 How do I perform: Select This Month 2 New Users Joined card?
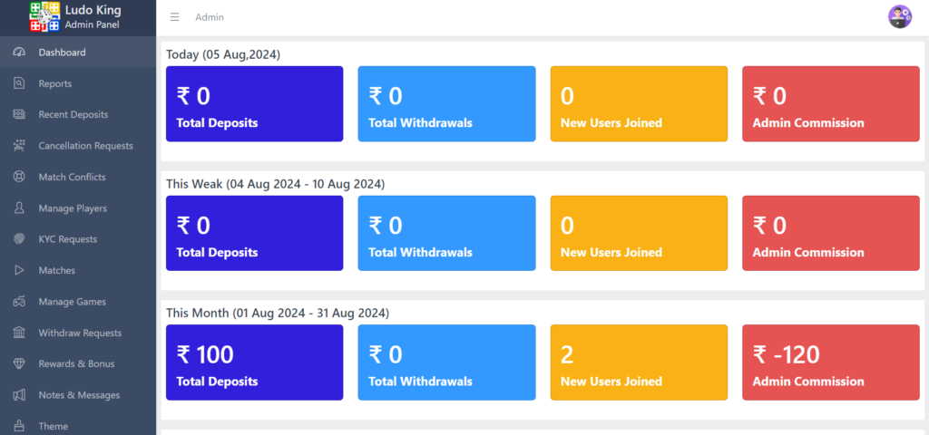coord(639,362)
